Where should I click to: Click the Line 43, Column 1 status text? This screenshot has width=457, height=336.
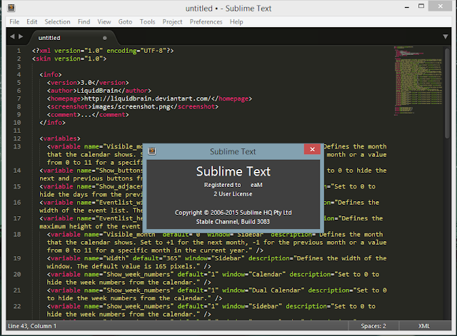tap(32, 326)
